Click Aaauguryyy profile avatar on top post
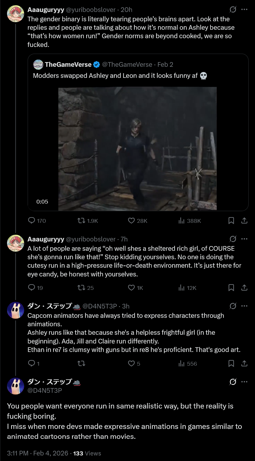The image size is (255, 461). 15,14
